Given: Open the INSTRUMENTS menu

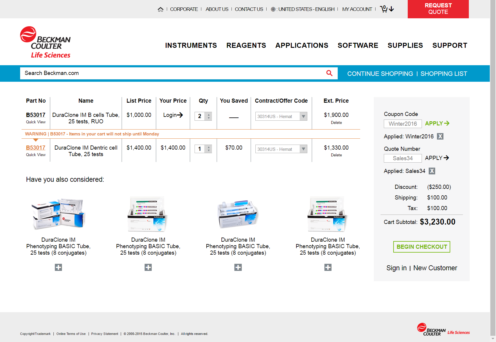Looking at the screenshot, I should point(191,45).
